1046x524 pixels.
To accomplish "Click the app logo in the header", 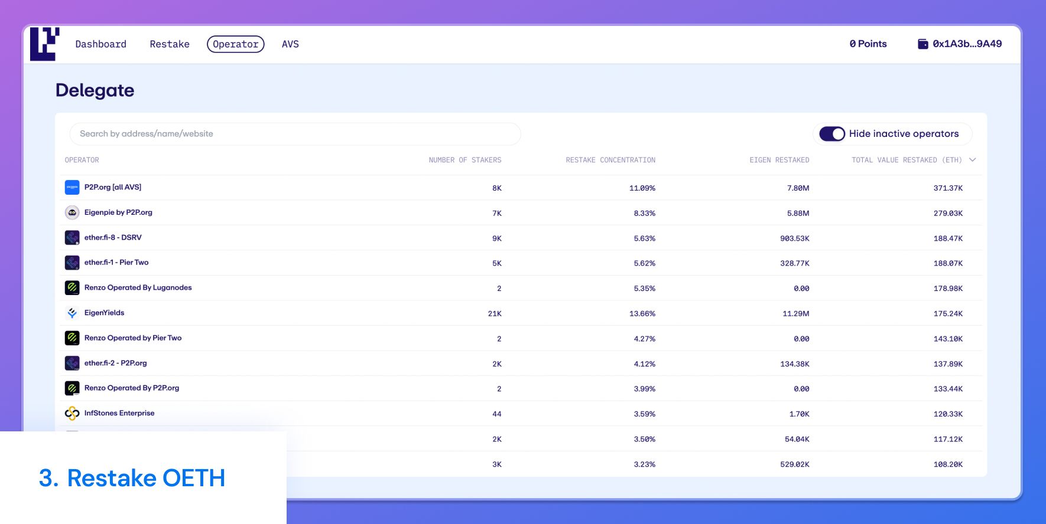I will point(44,44).
